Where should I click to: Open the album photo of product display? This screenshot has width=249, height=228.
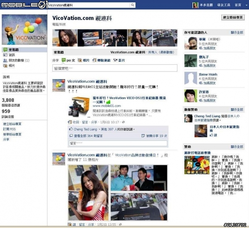pos(139,207)
